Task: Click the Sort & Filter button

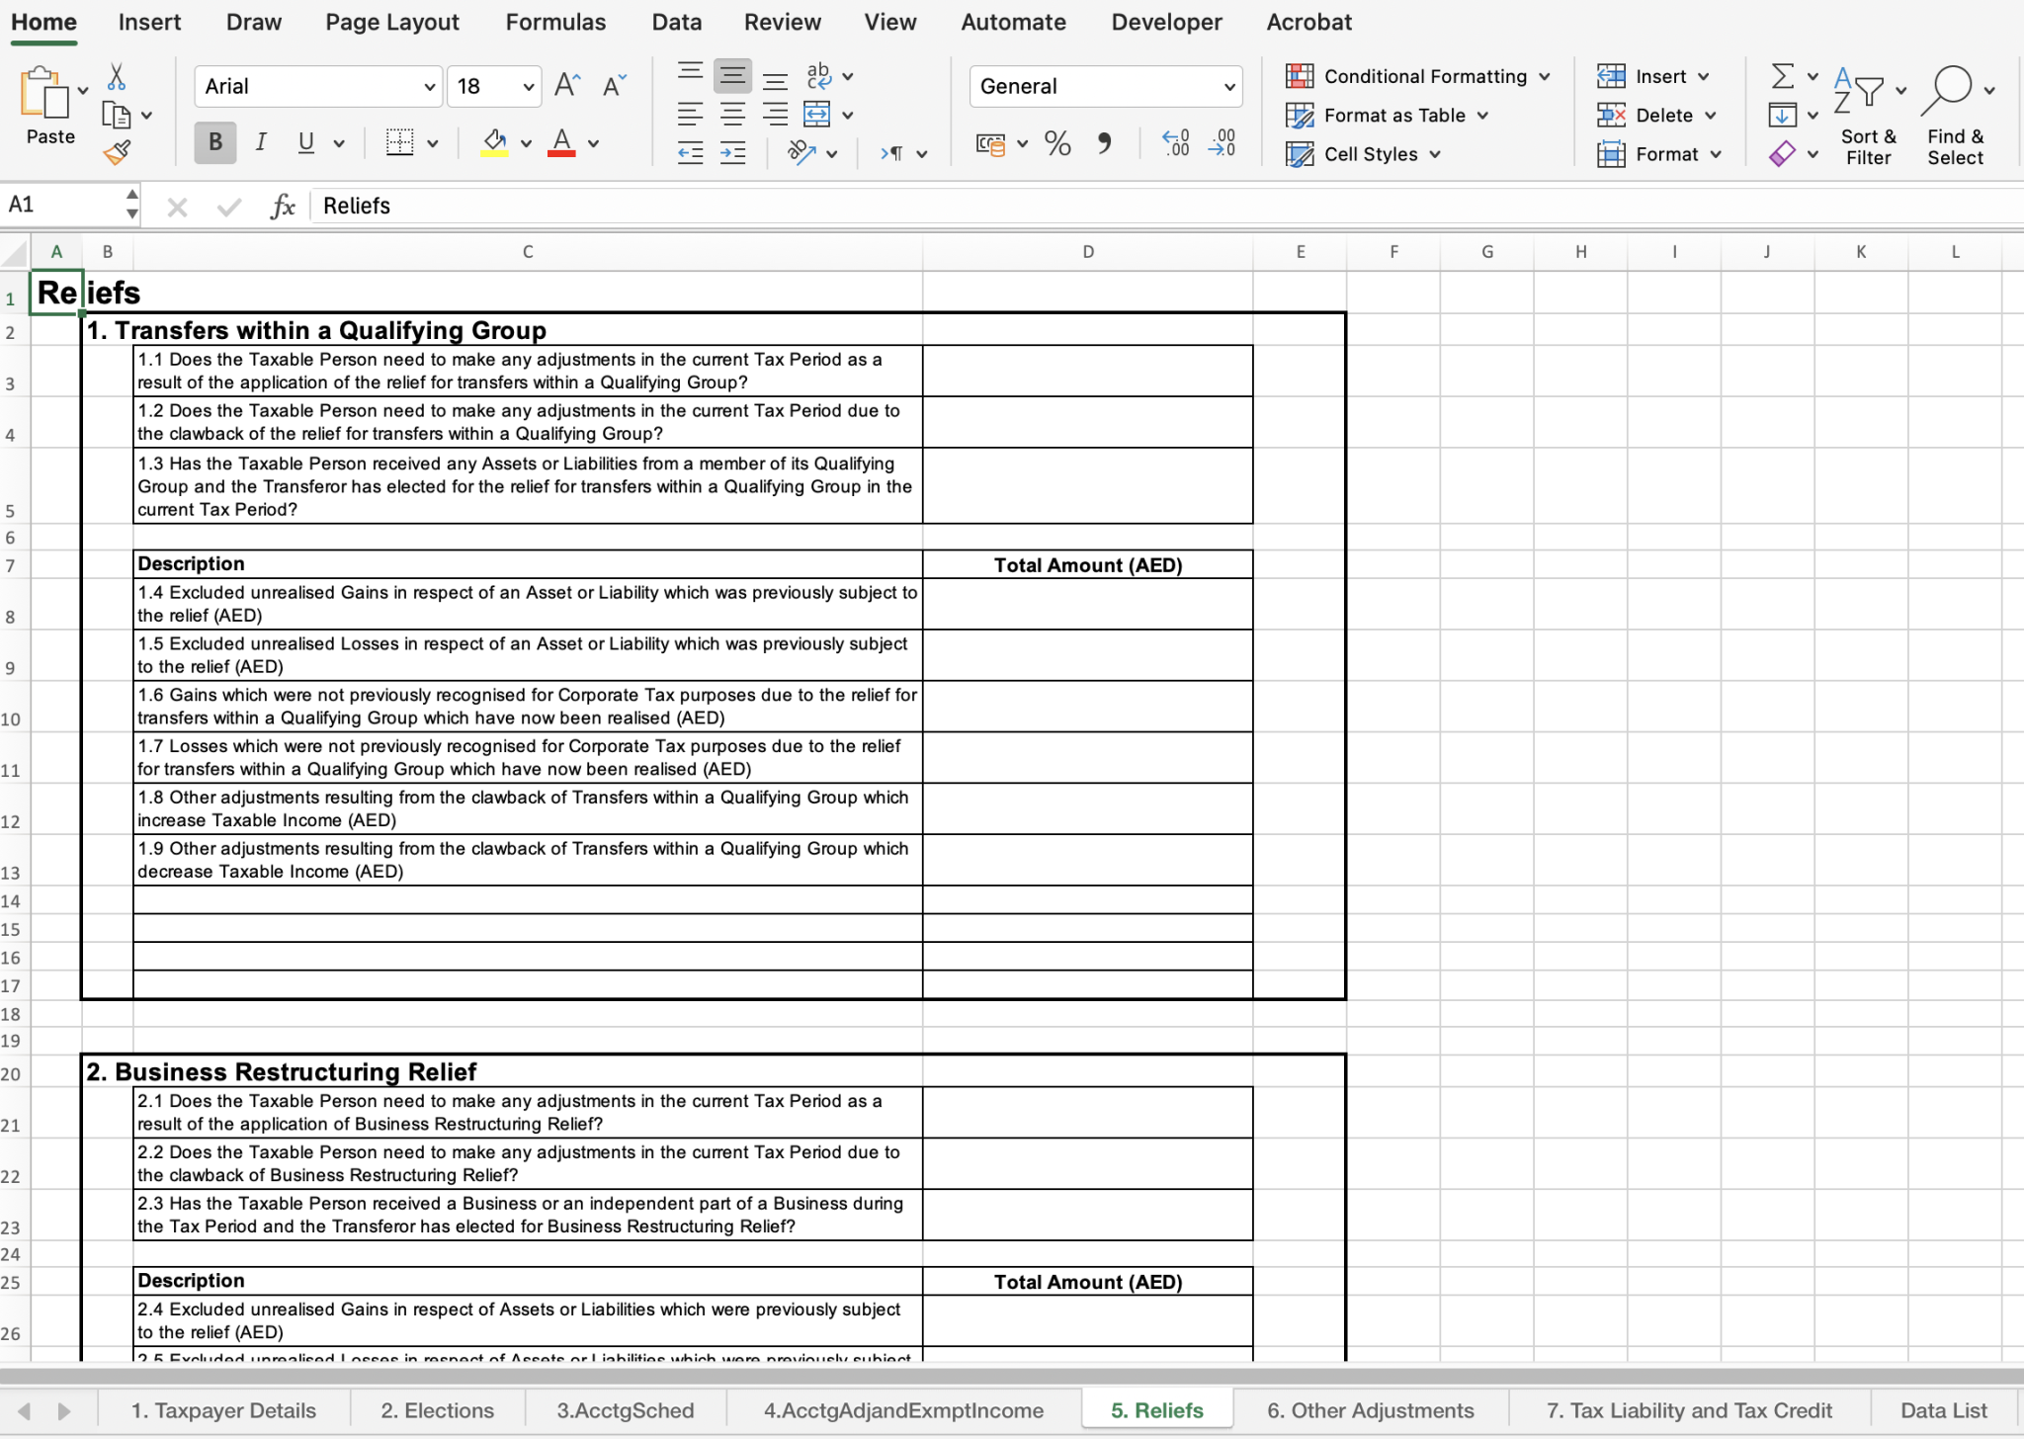Action: [x=1867, y=114]
